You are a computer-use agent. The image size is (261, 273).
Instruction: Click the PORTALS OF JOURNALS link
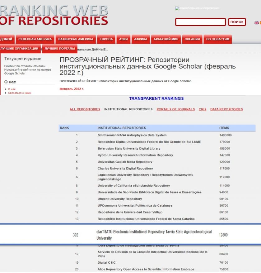(x=176, y=109)
